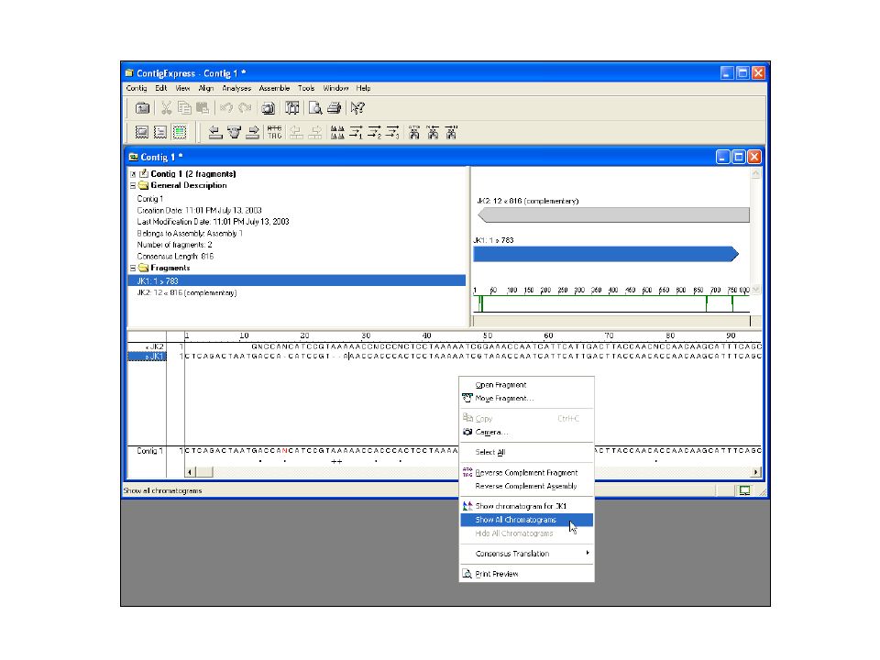This screenshot has height=660, width=880.
Task: Open the Analyses menu
Action: click(x=236, y=88)
